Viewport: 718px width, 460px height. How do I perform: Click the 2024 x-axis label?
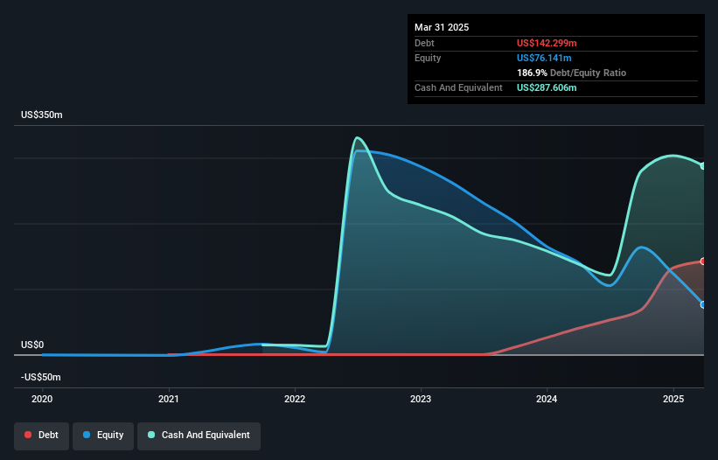pyautogui.click(x=547, y=399)
